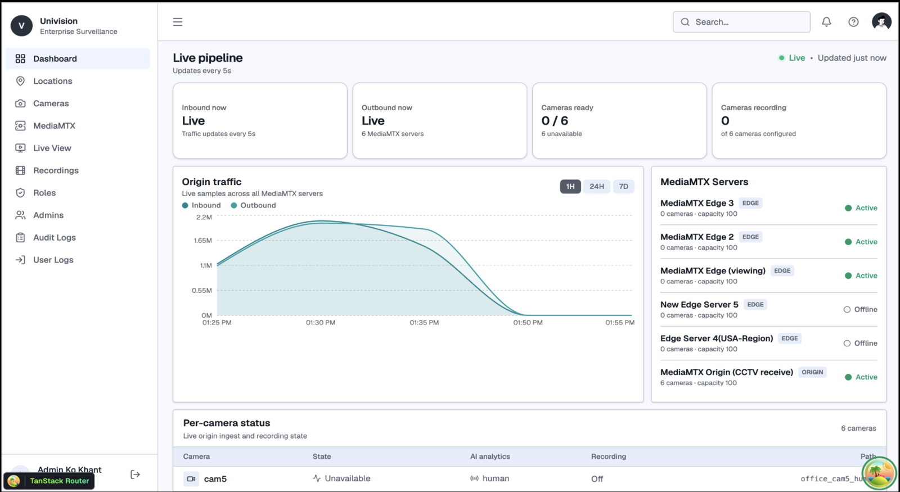Click Active status of MediaMTX Edge 3
The image size is (900, 492).
tap(861, 208)
